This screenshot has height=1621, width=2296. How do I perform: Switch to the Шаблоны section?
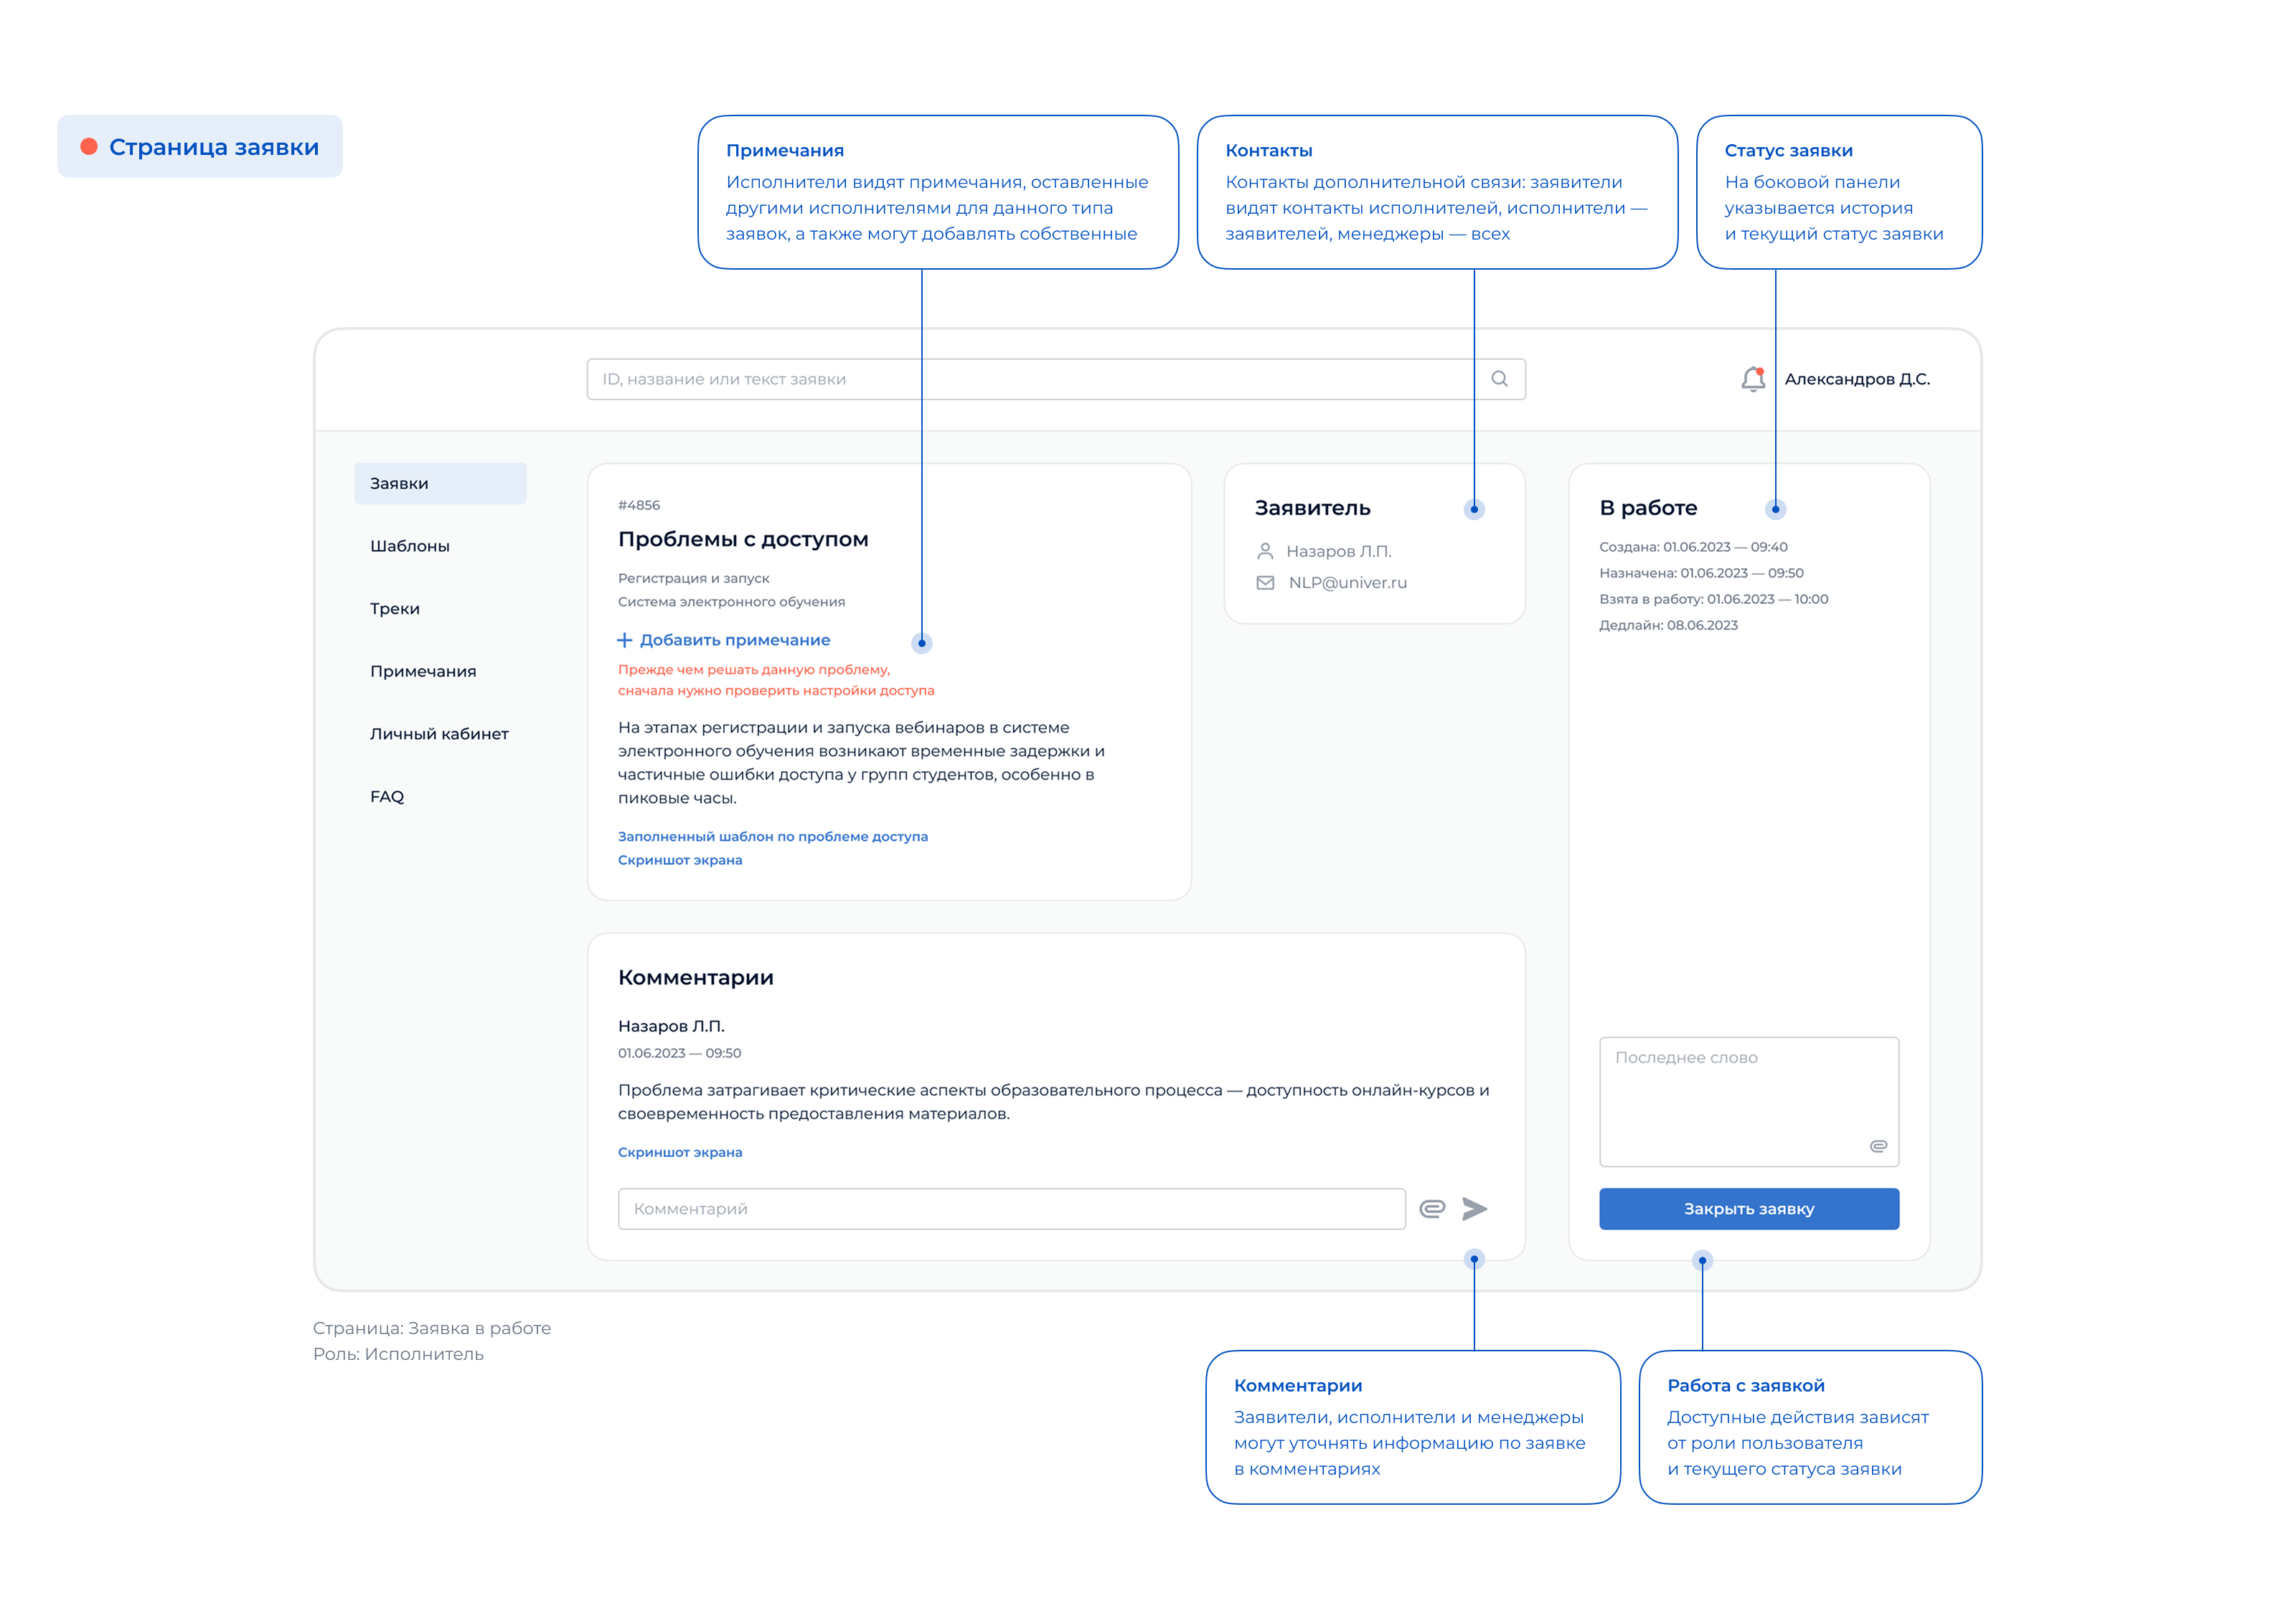pyautogui.click(x=410, y=546)
